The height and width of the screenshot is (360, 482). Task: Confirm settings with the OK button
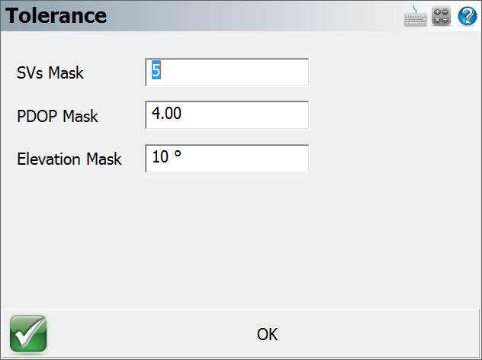click(x=267, y=334)
